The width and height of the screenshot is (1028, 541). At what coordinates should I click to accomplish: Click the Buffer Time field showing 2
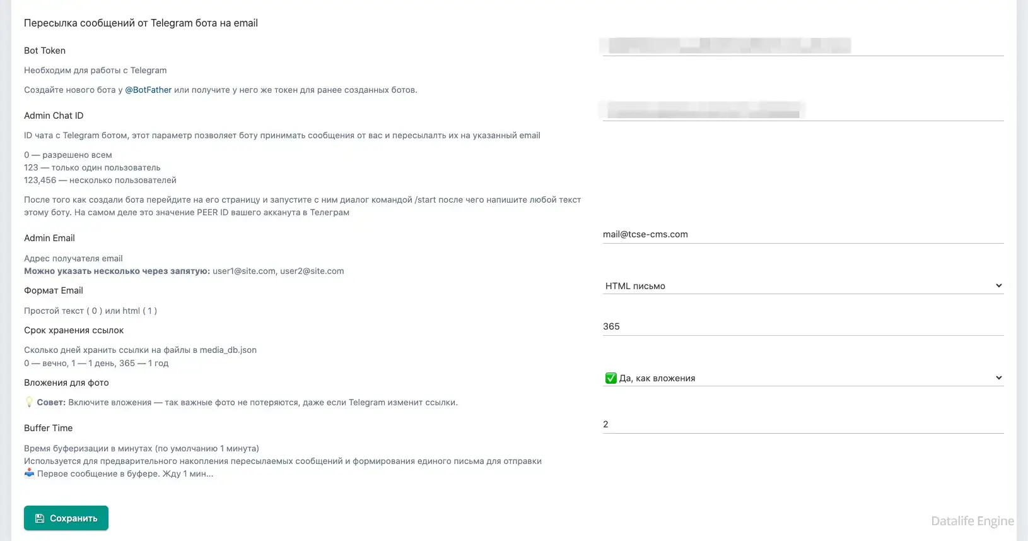click(803, 424)
